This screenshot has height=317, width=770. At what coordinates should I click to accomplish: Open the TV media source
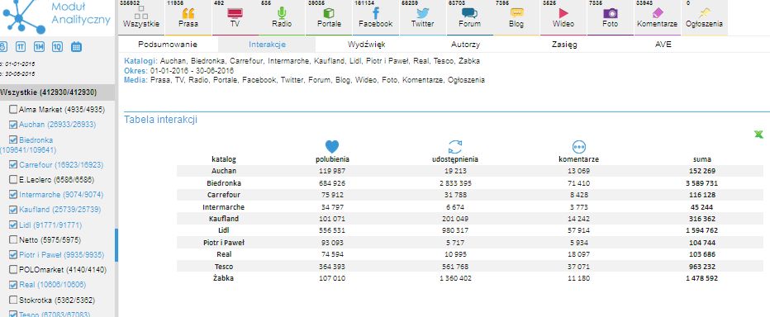[x=235, y=17]
